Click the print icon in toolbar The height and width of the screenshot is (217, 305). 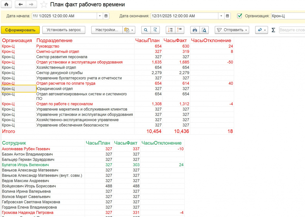click(195, 30)
